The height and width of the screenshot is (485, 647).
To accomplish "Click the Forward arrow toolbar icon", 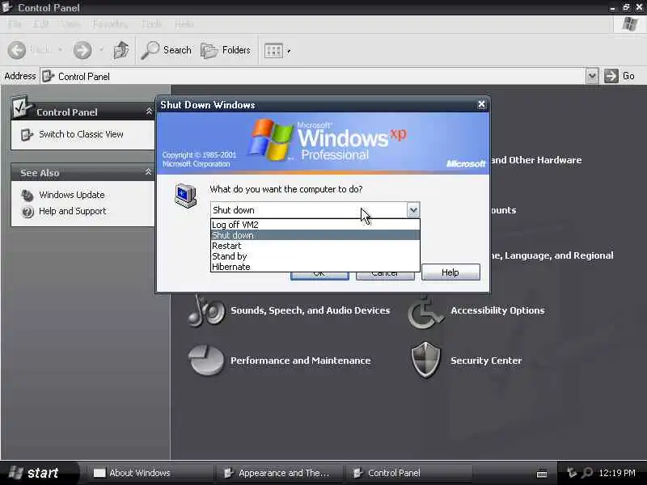I will click(x=82, y=50).
